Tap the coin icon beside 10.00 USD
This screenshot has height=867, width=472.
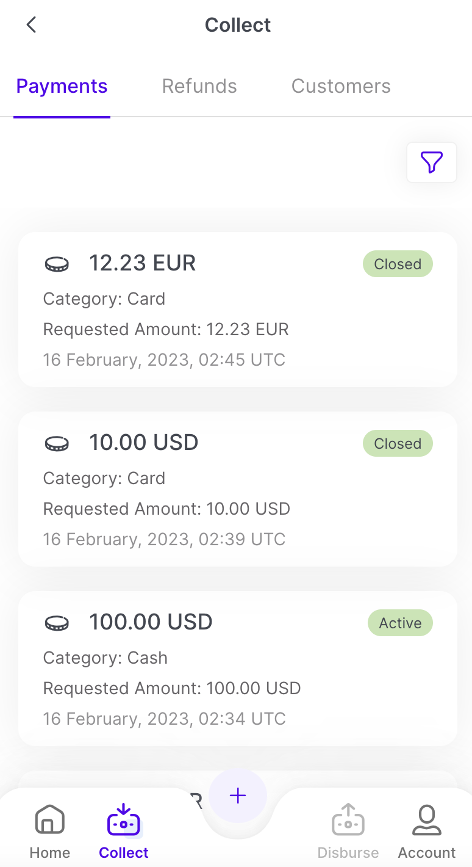[x=57, y=443]
